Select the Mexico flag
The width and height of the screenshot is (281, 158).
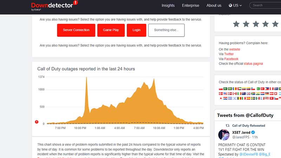click(258, 98)
